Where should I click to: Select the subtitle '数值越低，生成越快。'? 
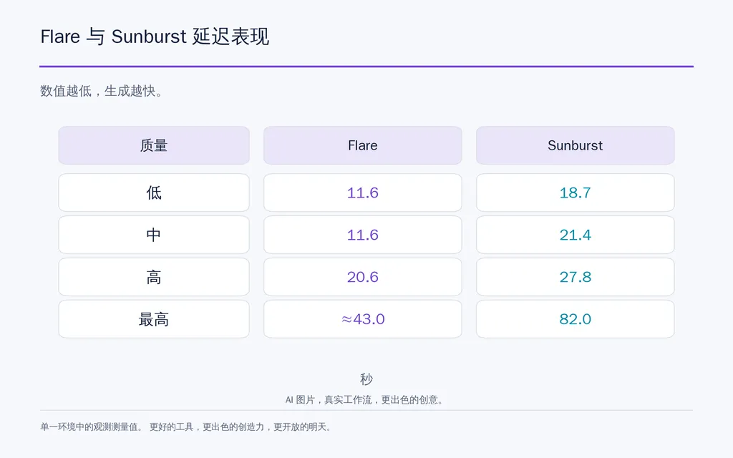coord(102,91)
